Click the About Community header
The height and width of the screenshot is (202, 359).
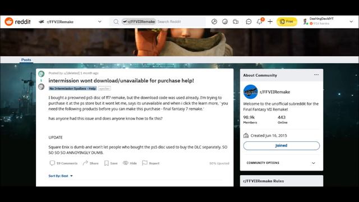(x=282, y=75)
